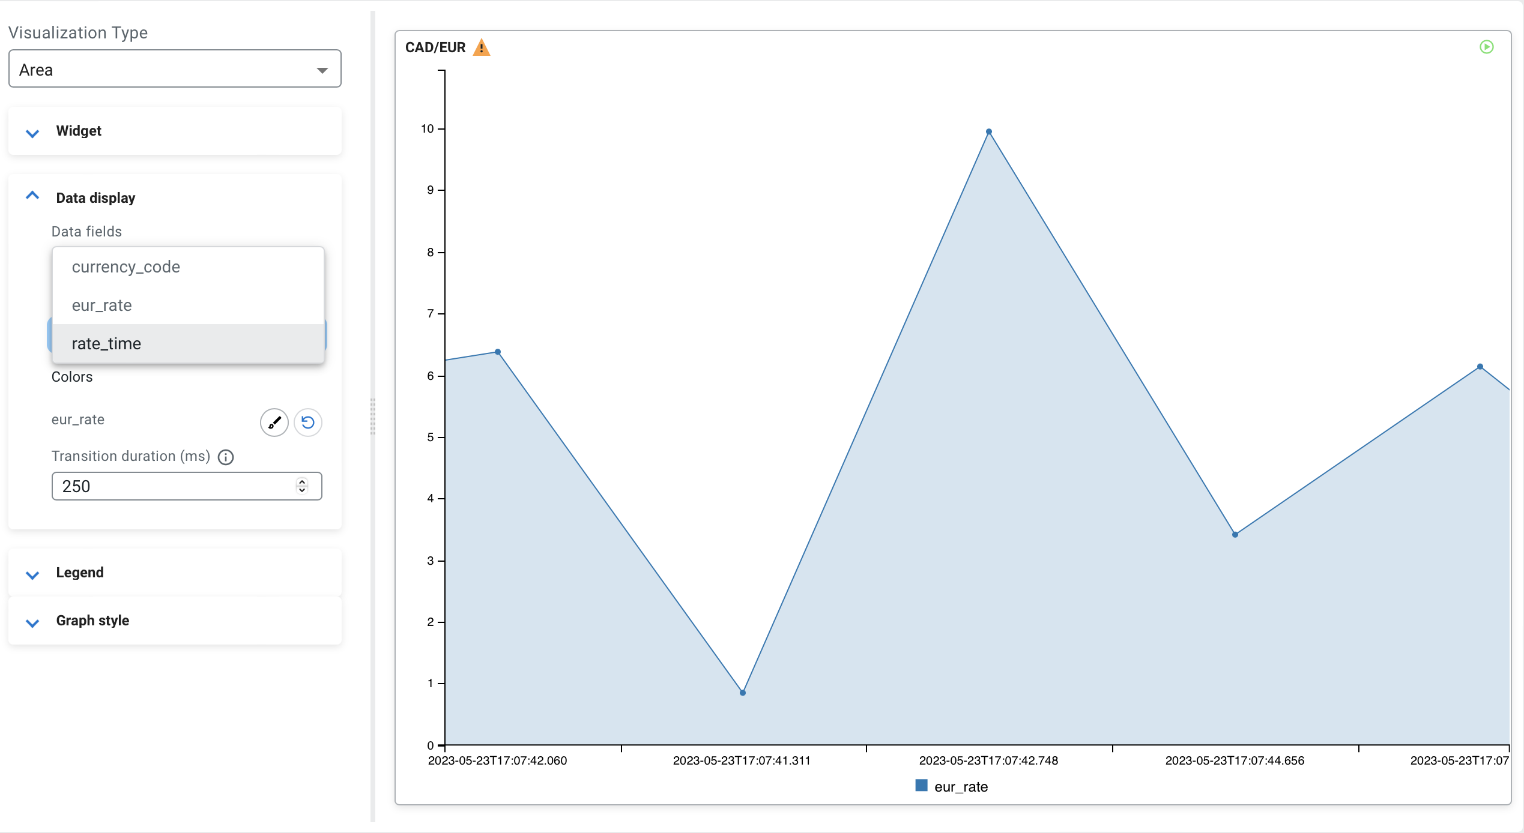Click the transition duration input field
The height and width of the screenshot is (833, 1524).
coord(174,486)
